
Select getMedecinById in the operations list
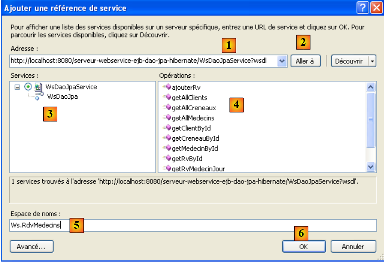click(195, 148)
